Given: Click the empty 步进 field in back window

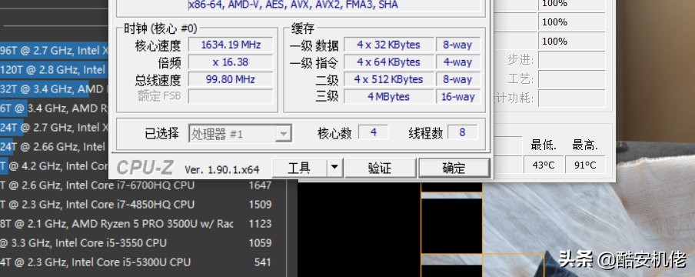Looking at the screenshot, I should pyautogui.click(x=572, y=60).
